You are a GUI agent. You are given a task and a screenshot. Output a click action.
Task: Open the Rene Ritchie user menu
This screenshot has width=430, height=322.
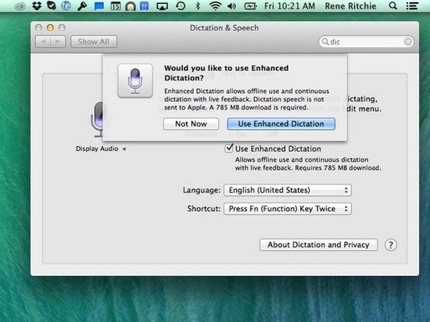pos(350,6)
